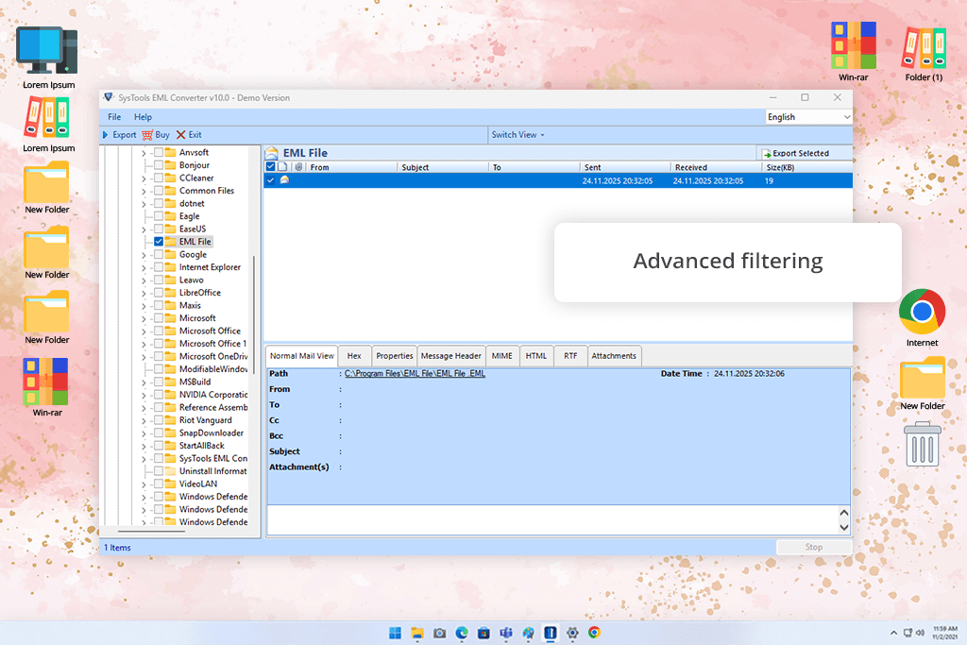Select the Eagle folder in tree
This screenshot has height=645, width=967.
pyautogui.click(x=189, y=216)
